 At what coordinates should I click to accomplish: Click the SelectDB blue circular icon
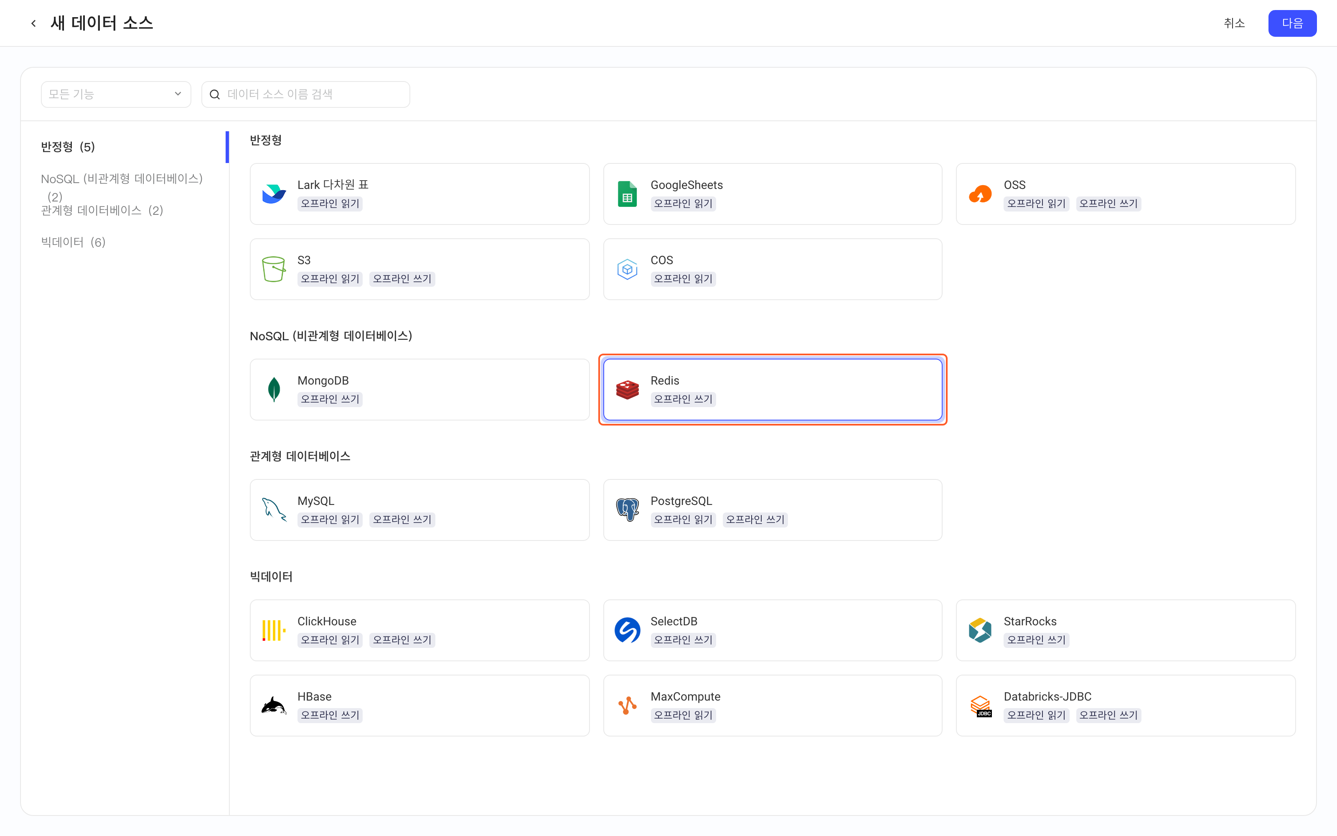point(627,630)
